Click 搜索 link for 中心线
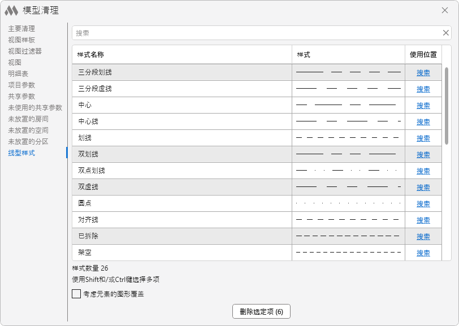459x326 pixels. pyautogui.click(x=423, y=121)
